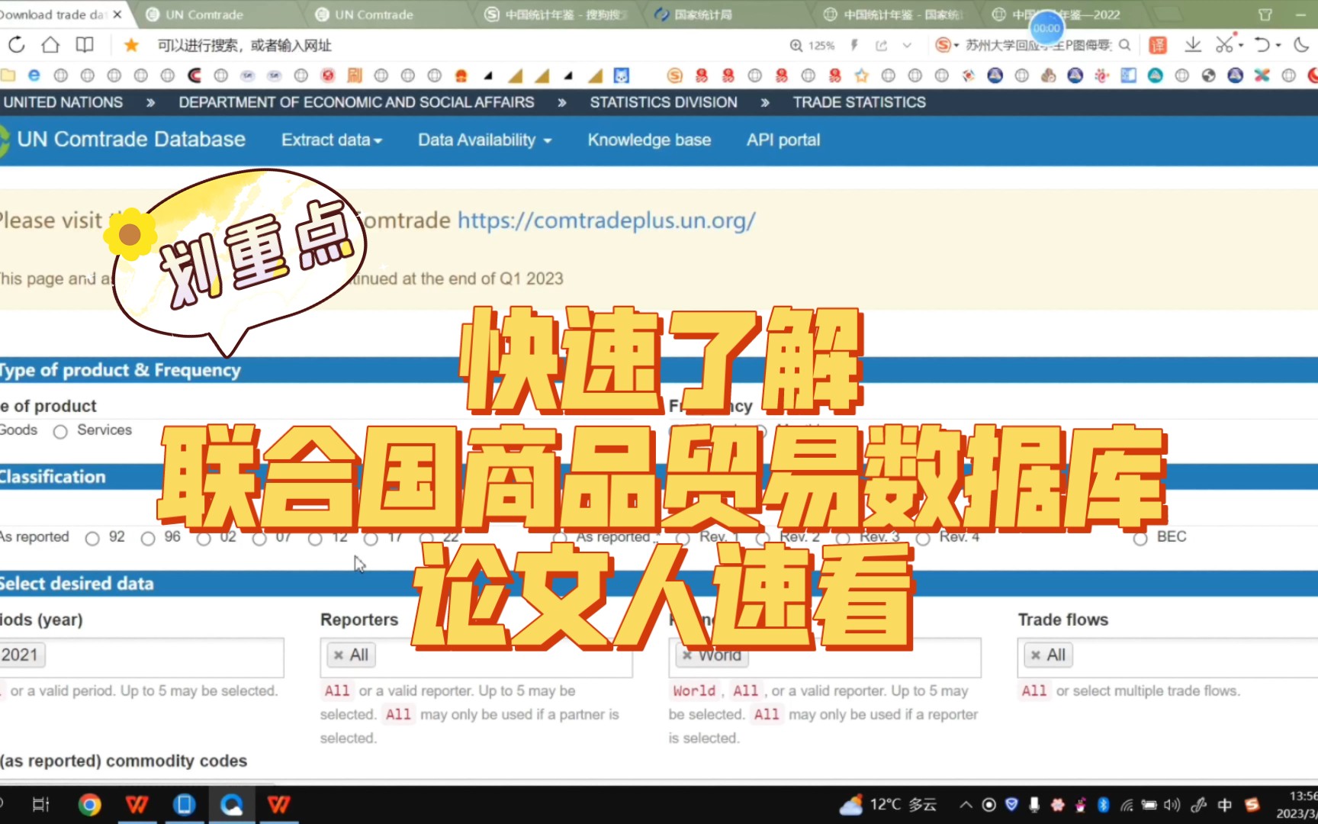Select HS classification 92 radio button
Screen dimensions: 1318x824
pos(92,539)
